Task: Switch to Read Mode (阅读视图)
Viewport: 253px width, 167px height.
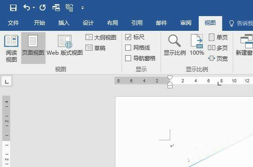Action: pos(11,48)
